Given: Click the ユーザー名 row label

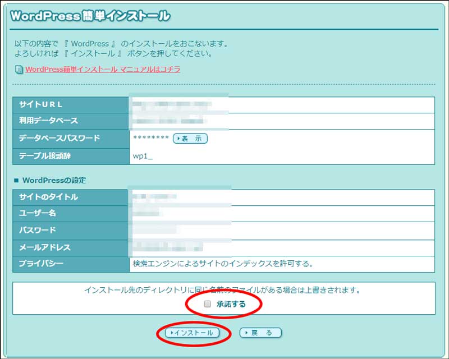Looking at the screenshot, I should (x=38, y=214).
